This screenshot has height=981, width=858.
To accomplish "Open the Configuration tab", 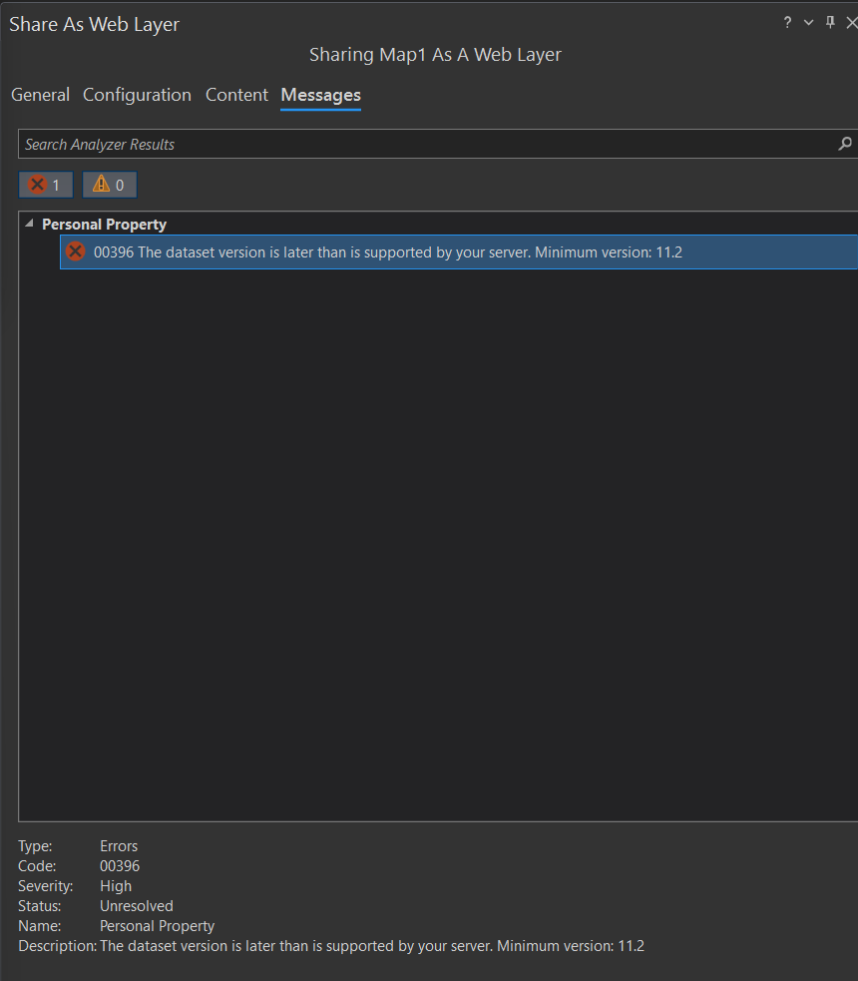I will tap(137, 95).
